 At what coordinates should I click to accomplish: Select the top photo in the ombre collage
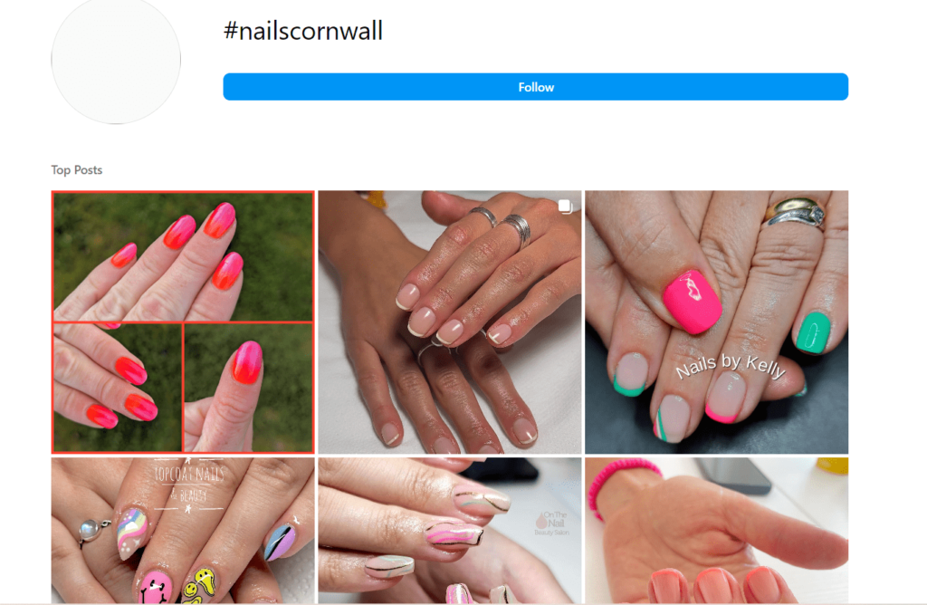tap(183, 256)
